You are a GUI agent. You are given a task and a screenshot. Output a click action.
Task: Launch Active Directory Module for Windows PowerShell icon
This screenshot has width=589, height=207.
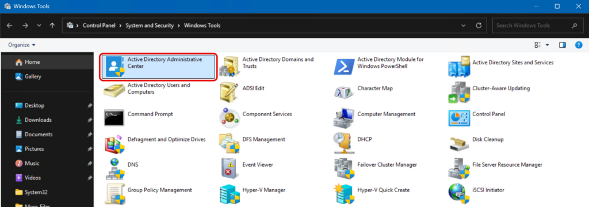[345, 67]
